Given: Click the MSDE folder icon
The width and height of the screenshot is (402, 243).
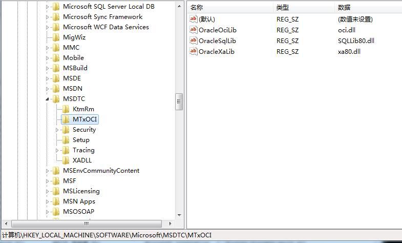Looking at the screenshot, I should (x=56, y=78).
